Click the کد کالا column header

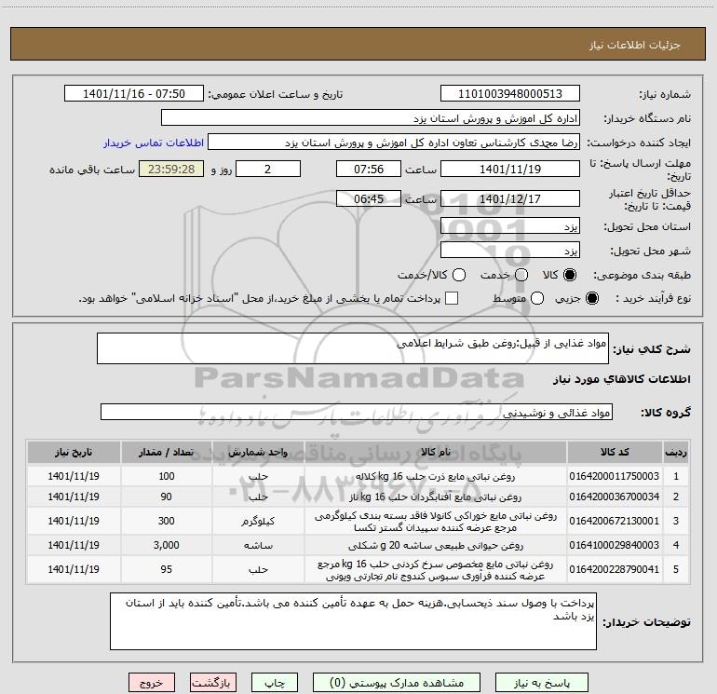click(615, 452)
